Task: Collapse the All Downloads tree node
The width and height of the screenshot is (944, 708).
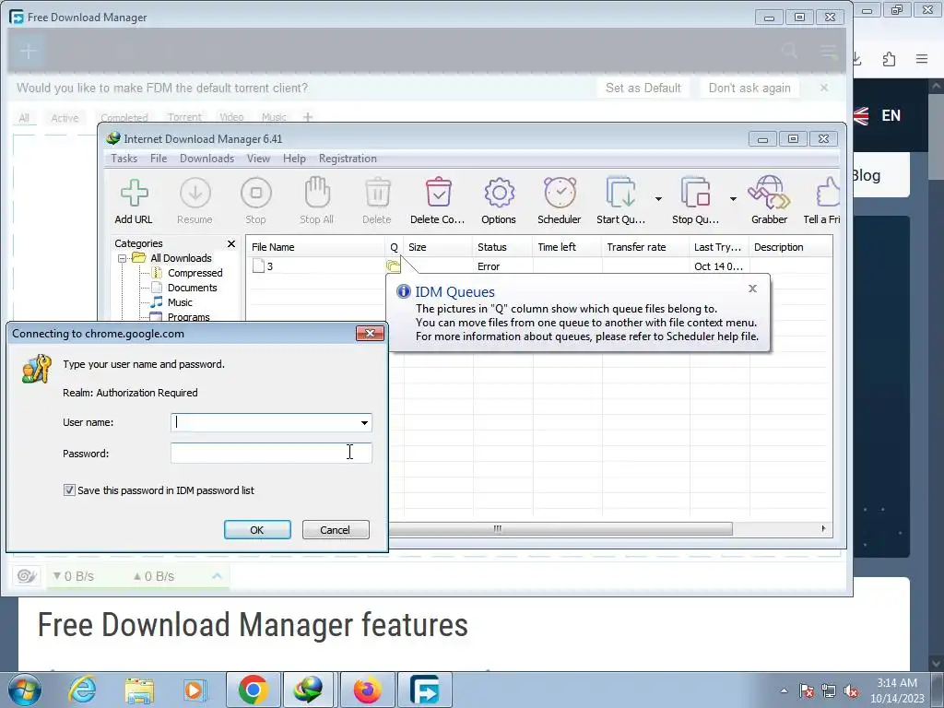Action: (x=123, y=258)
